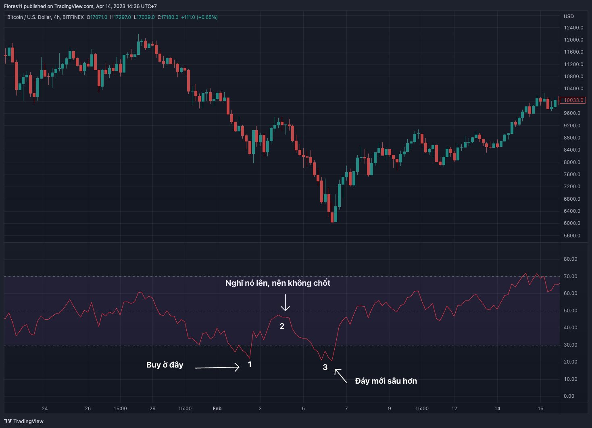Click the change value +111.0 (+0.65%)
592x428 pixels.
click(199, 17)
